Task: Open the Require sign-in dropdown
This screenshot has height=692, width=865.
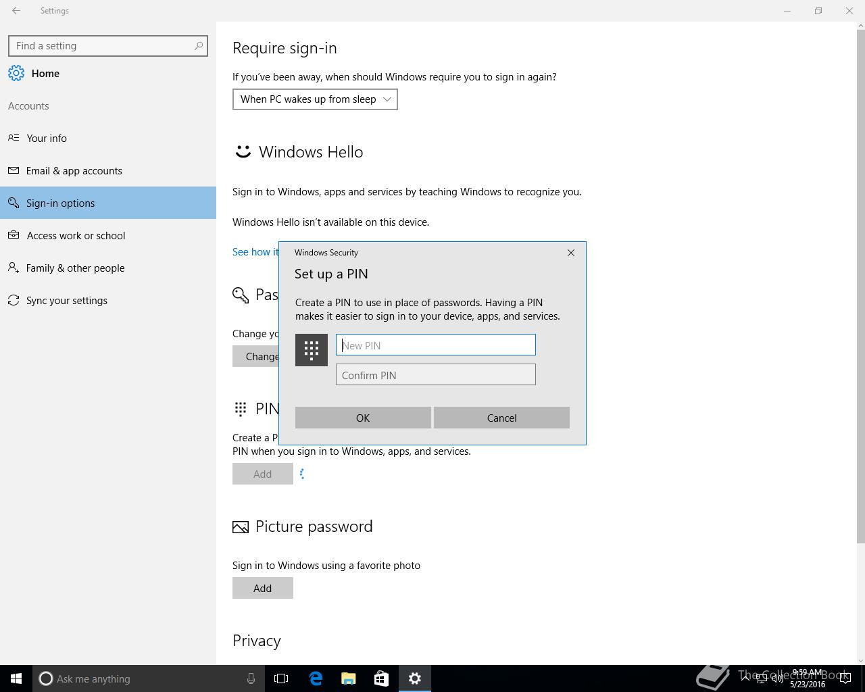Action: (x=315, y=99)
